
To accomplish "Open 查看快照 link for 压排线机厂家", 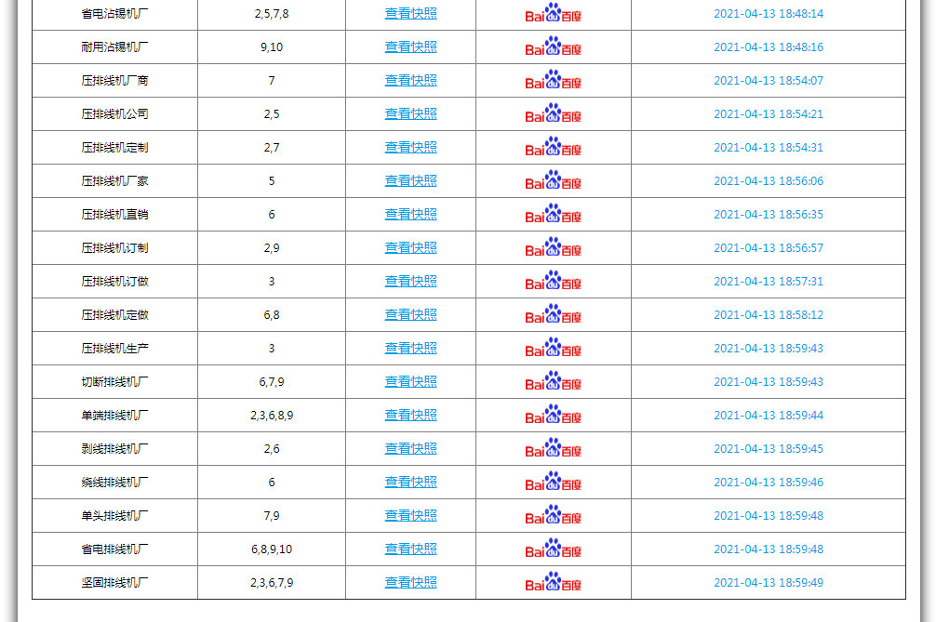I will (x=410, y=180).
